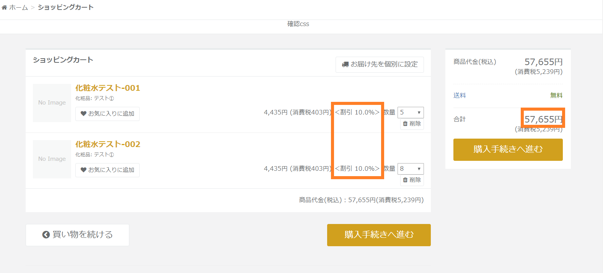
Task: Delete 化粧水テスト-002 using the trash button
Action: (412, 180)
